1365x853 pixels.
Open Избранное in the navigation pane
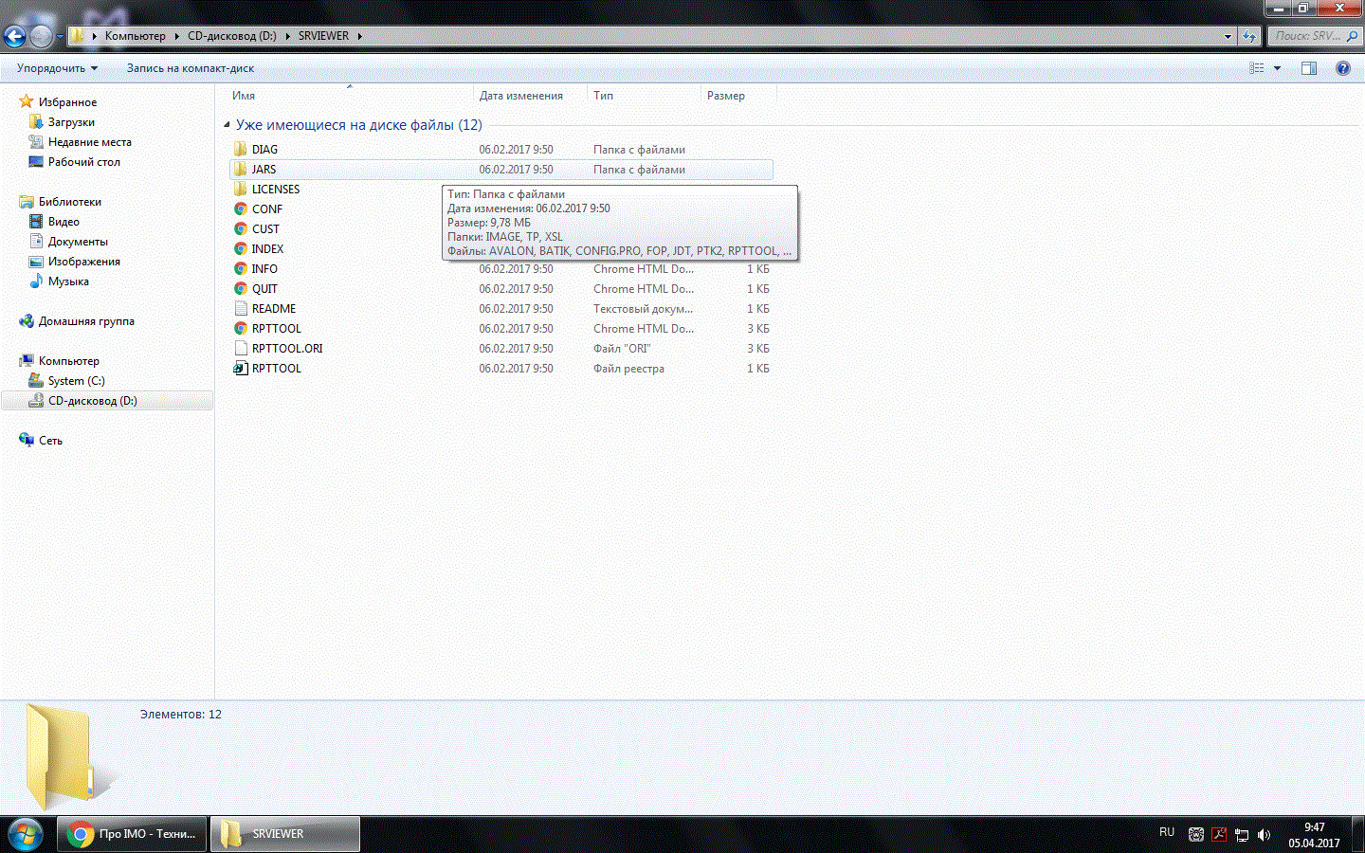pyautogui.click(x=67, y=102)
